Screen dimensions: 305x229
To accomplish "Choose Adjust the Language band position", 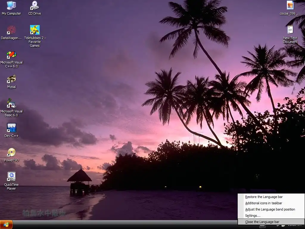I will pyautogui.click(x=271, y=209).
